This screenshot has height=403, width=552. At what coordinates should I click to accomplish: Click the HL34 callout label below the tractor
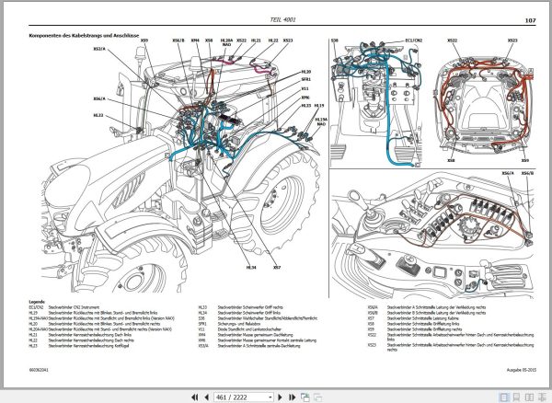tap(251, 268)
